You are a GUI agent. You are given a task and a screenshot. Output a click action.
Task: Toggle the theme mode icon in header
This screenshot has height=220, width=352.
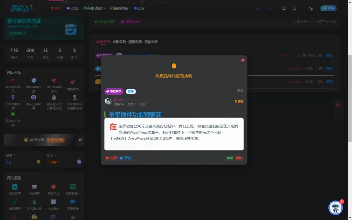[x=284, y=8]
